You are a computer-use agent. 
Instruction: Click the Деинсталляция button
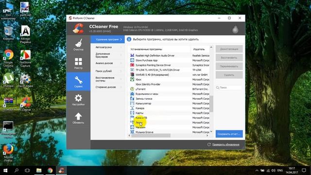[229, 49]
